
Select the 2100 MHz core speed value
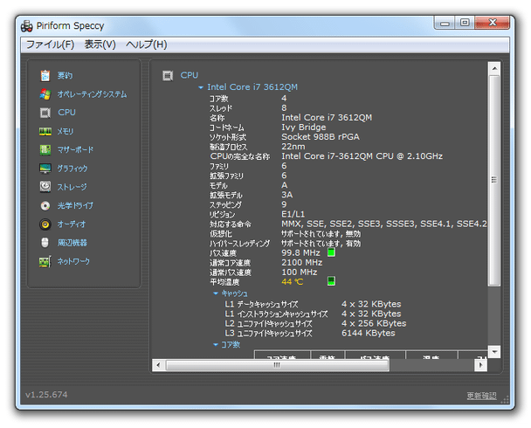(301, 262)
